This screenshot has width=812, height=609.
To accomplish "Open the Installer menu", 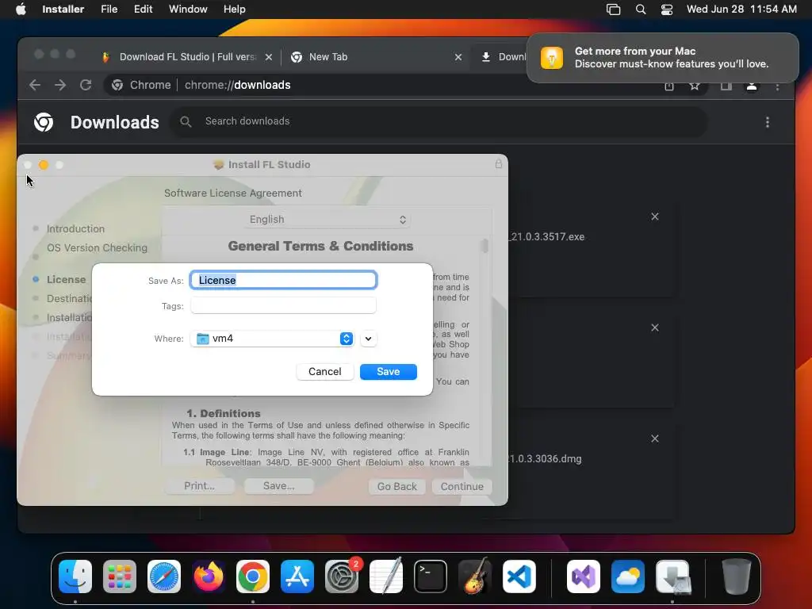I will [x=63, y=9].
